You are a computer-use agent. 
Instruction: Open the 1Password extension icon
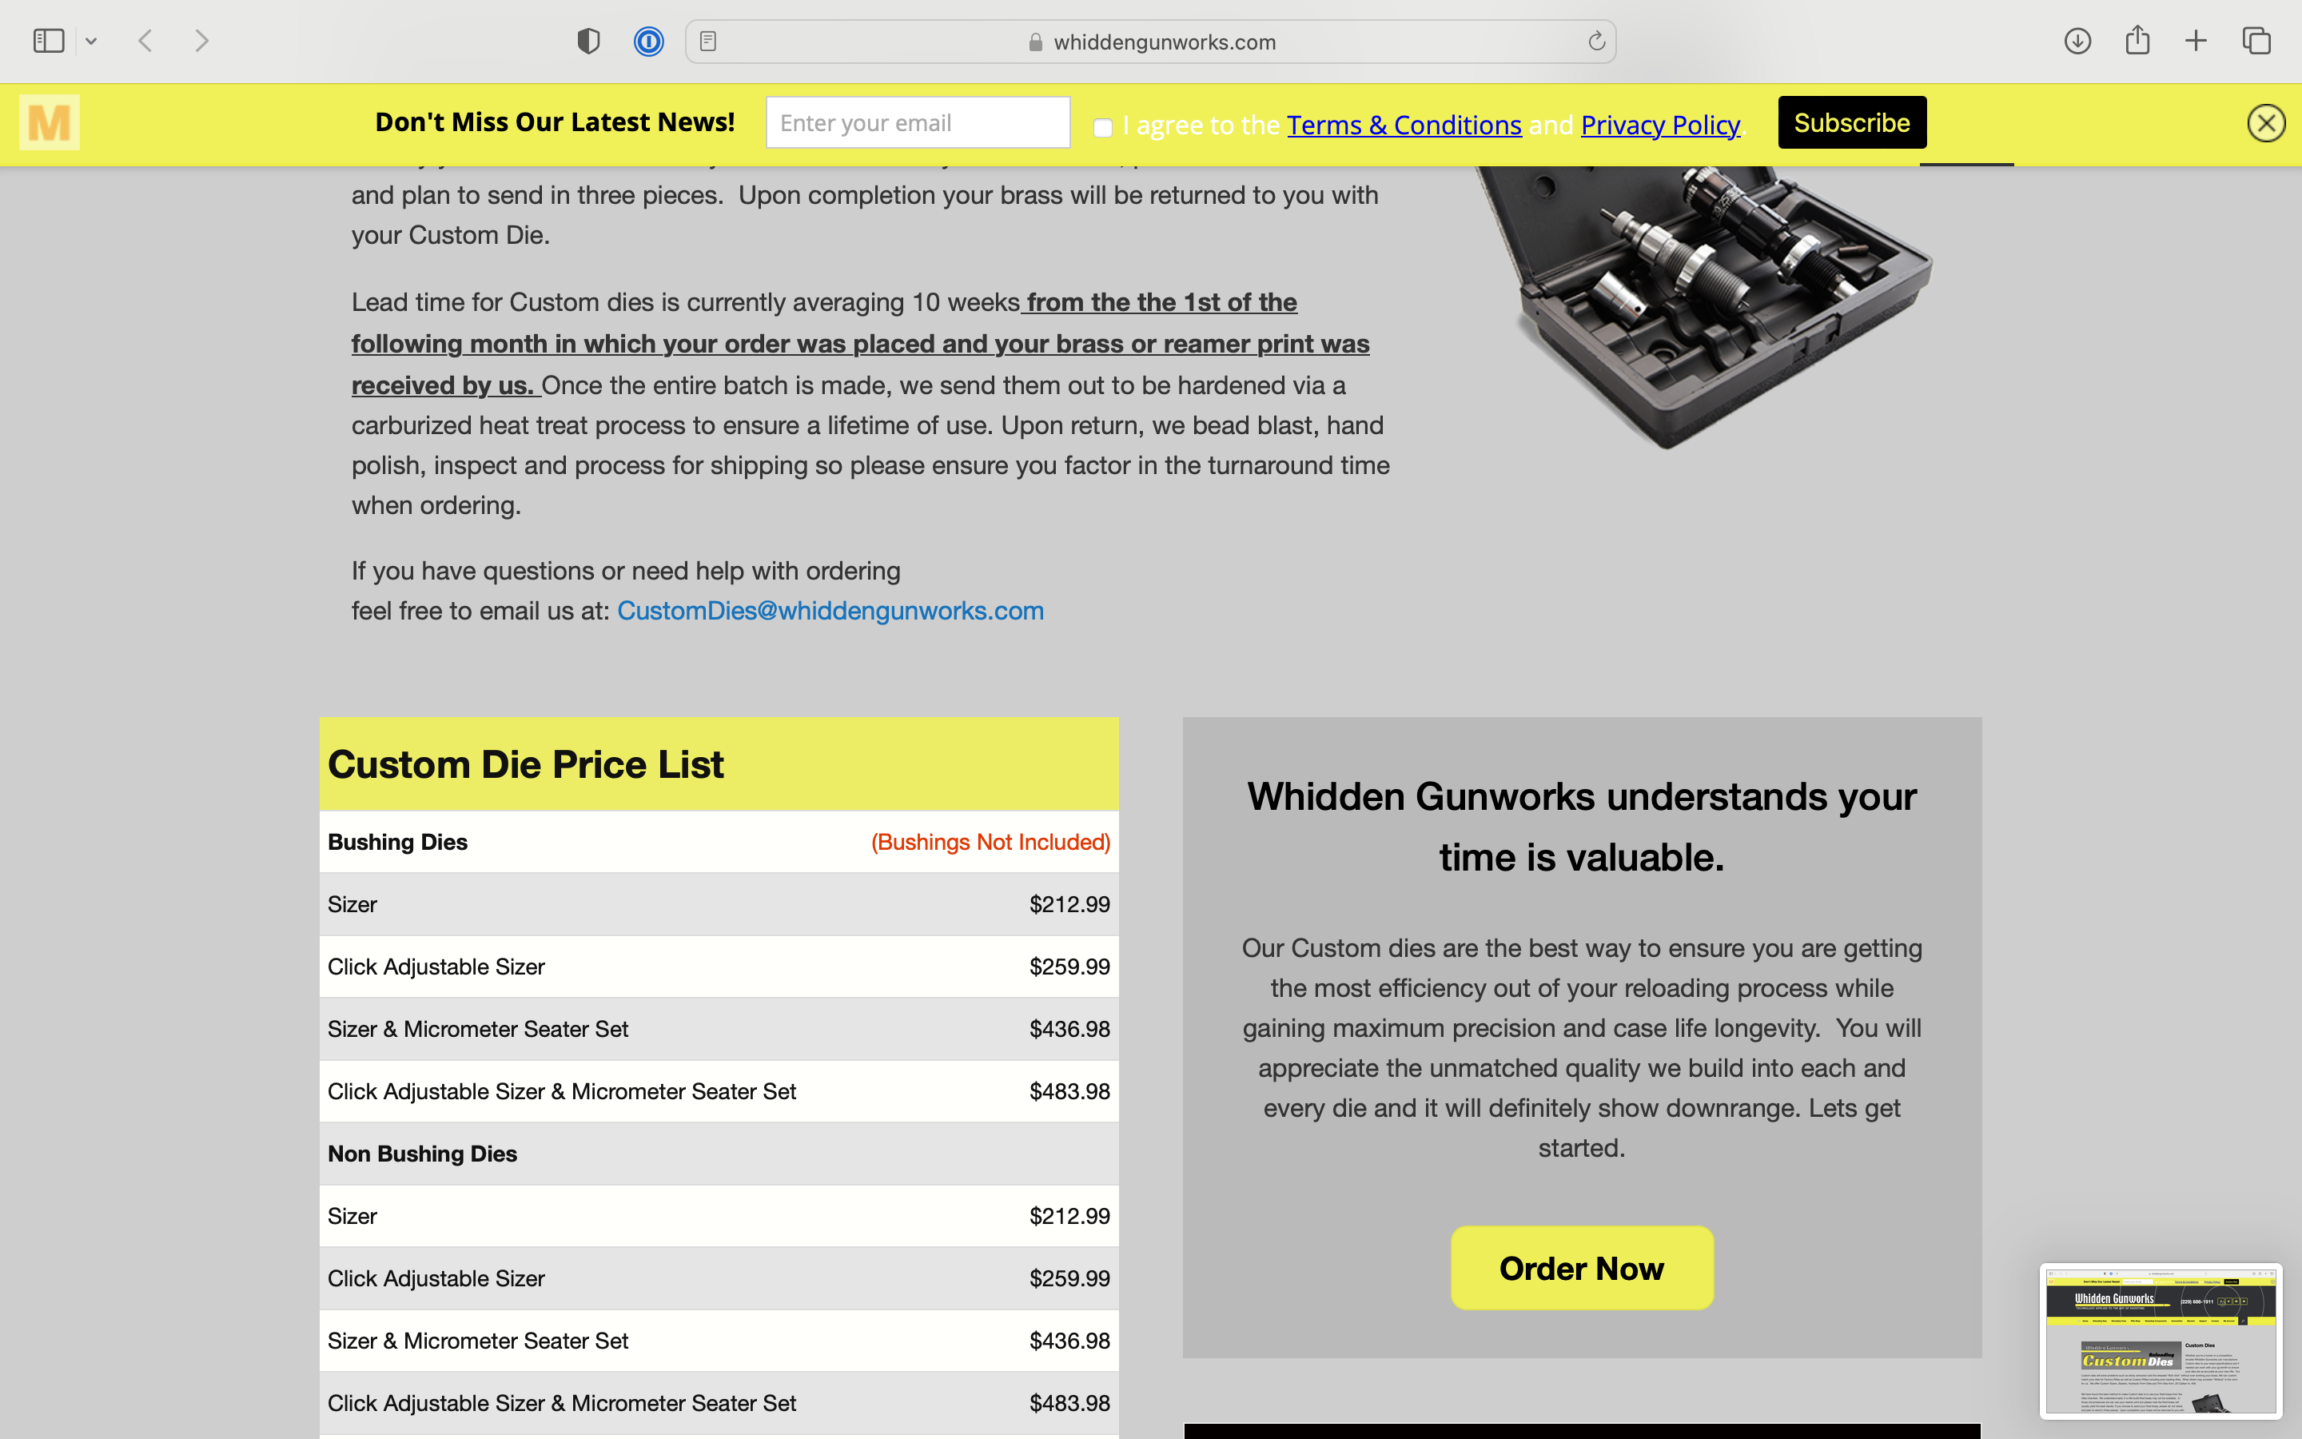[x=649, y=41]
